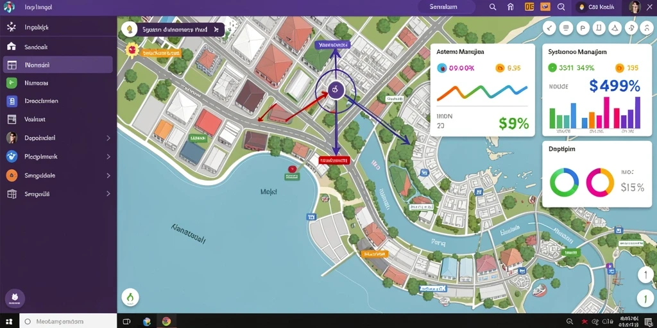Screen dimensions: 657x328
Task: Expand the Pleapimerk sidebar section chevron
Action: [x=108, y=156]
